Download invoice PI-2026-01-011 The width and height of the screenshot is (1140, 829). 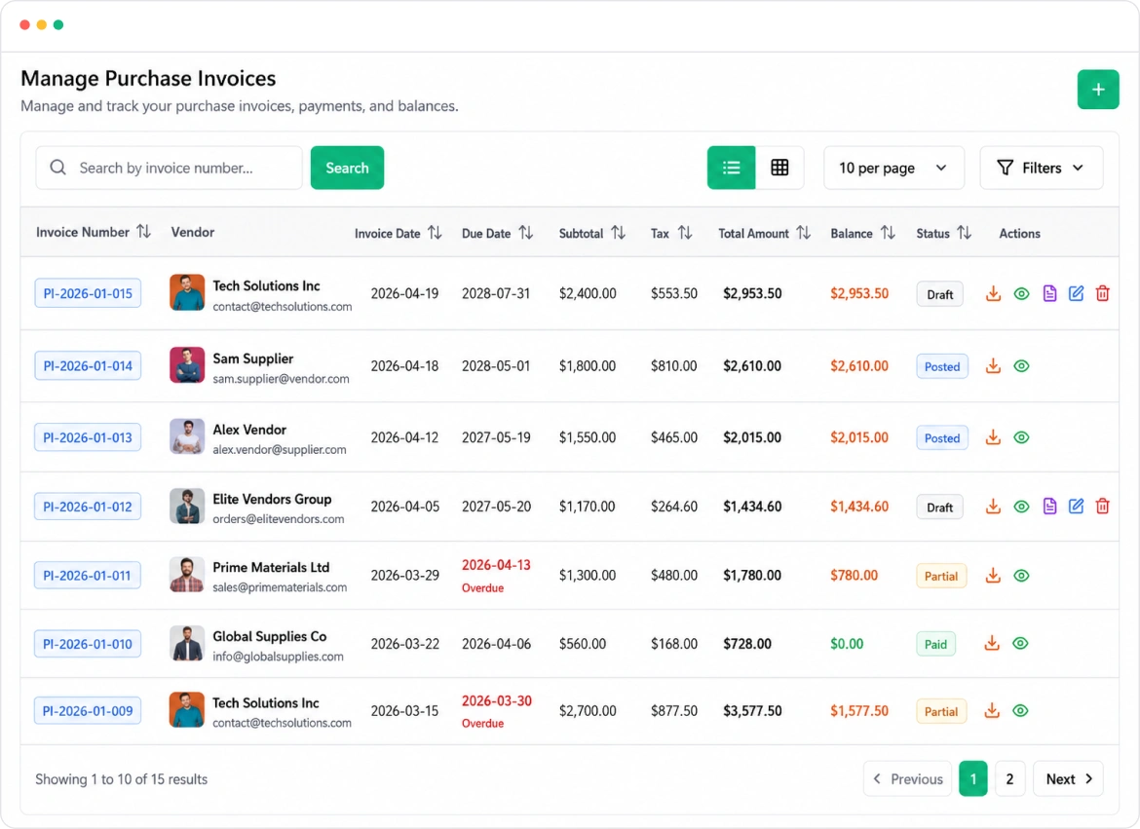tap(993, 575)
